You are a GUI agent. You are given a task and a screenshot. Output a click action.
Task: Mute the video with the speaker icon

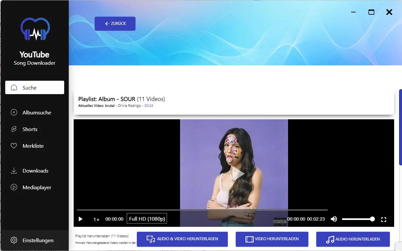tap(334, 219)
